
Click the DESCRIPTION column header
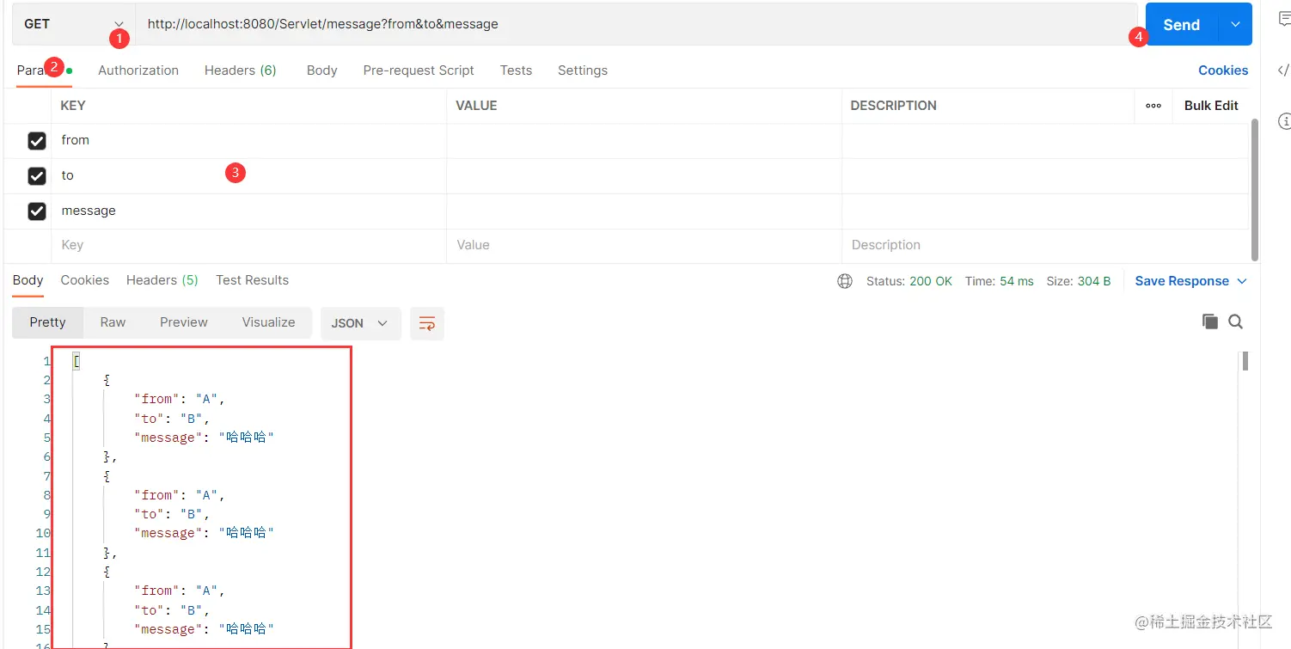(x=893, y=106)
